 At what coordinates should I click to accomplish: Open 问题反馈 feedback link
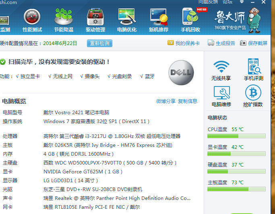tap(208, 2)
